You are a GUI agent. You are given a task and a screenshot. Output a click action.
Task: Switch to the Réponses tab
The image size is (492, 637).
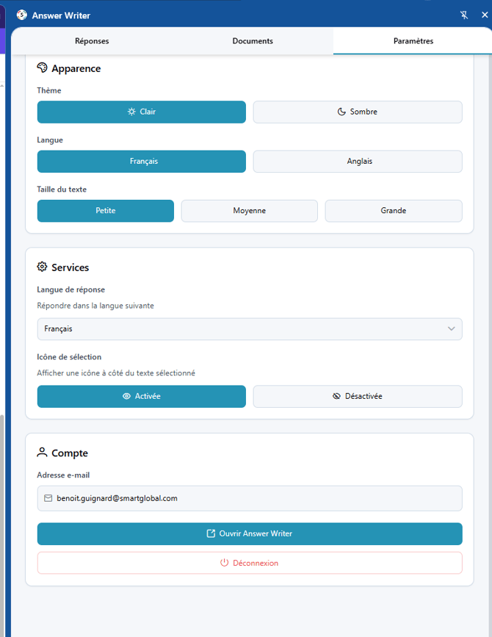92,41
